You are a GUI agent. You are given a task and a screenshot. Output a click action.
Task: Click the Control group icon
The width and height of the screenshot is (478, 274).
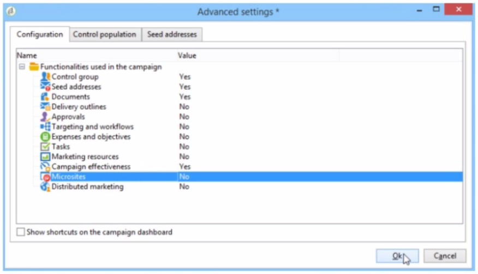[x=45, y=77]
